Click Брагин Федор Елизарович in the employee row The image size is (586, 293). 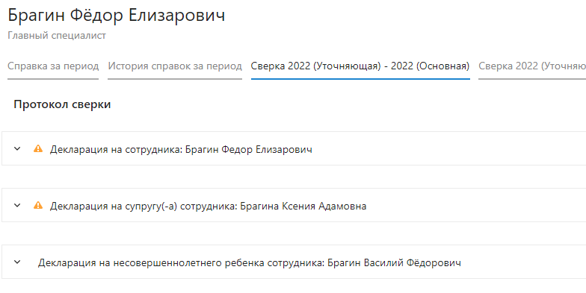click(249, 149)
